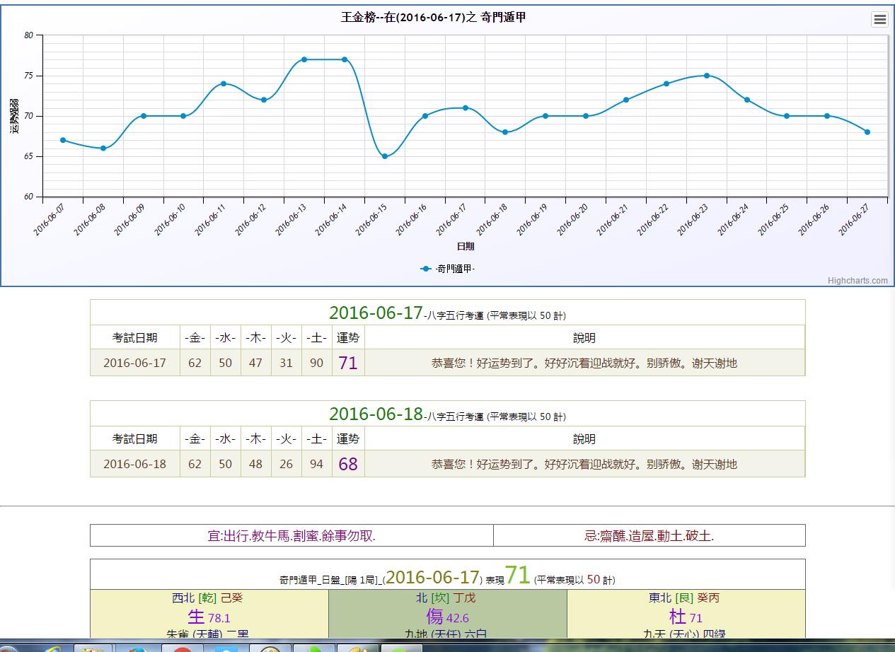Image resolution: width=895 pixels, height=652 pixels.
Task: Click the 運势 score 68 in second table
Action: coord(348,464)
